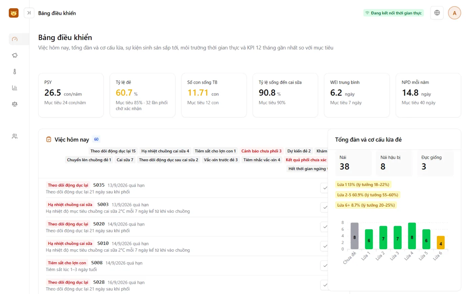Open the user avatar A menu
The width and height of the screenshot is (470, 294).
pyautogui.click(x=454, y=13)
